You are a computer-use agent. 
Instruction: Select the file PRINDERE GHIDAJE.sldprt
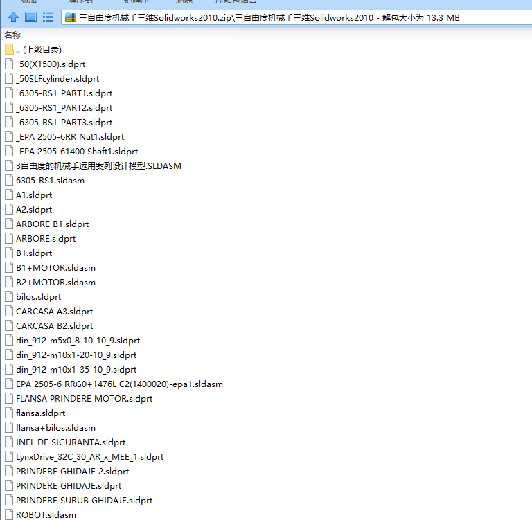pyautogui.click(x=69, y=485)
